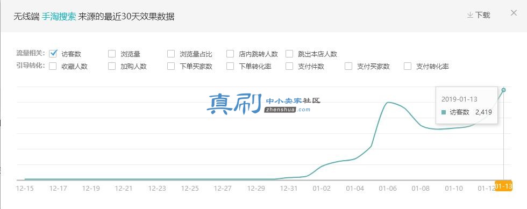Click the 01-10 date label

click(453, 189)
